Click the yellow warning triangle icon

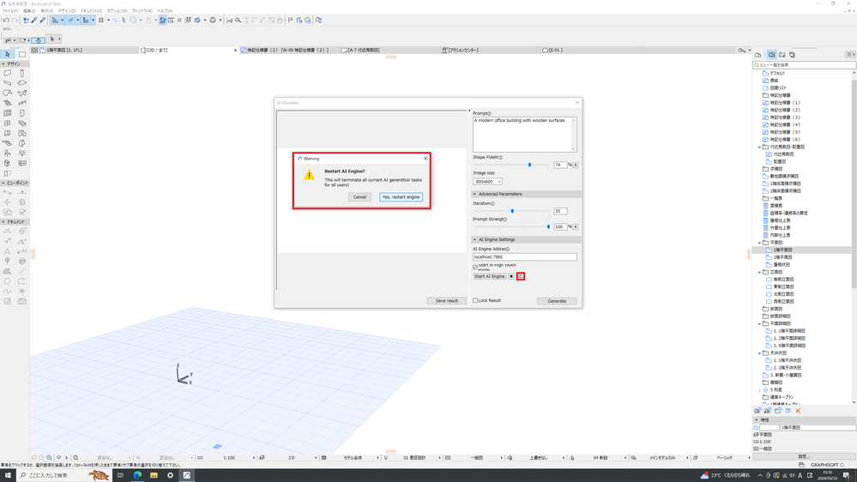pos(310,175)
